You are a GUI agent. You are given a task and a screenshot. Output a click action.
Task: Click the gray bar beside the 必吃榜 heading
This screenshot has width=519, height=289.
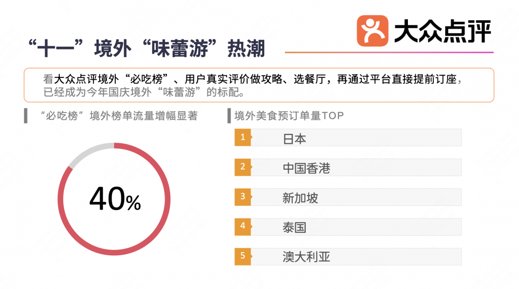tap(26, 116)
